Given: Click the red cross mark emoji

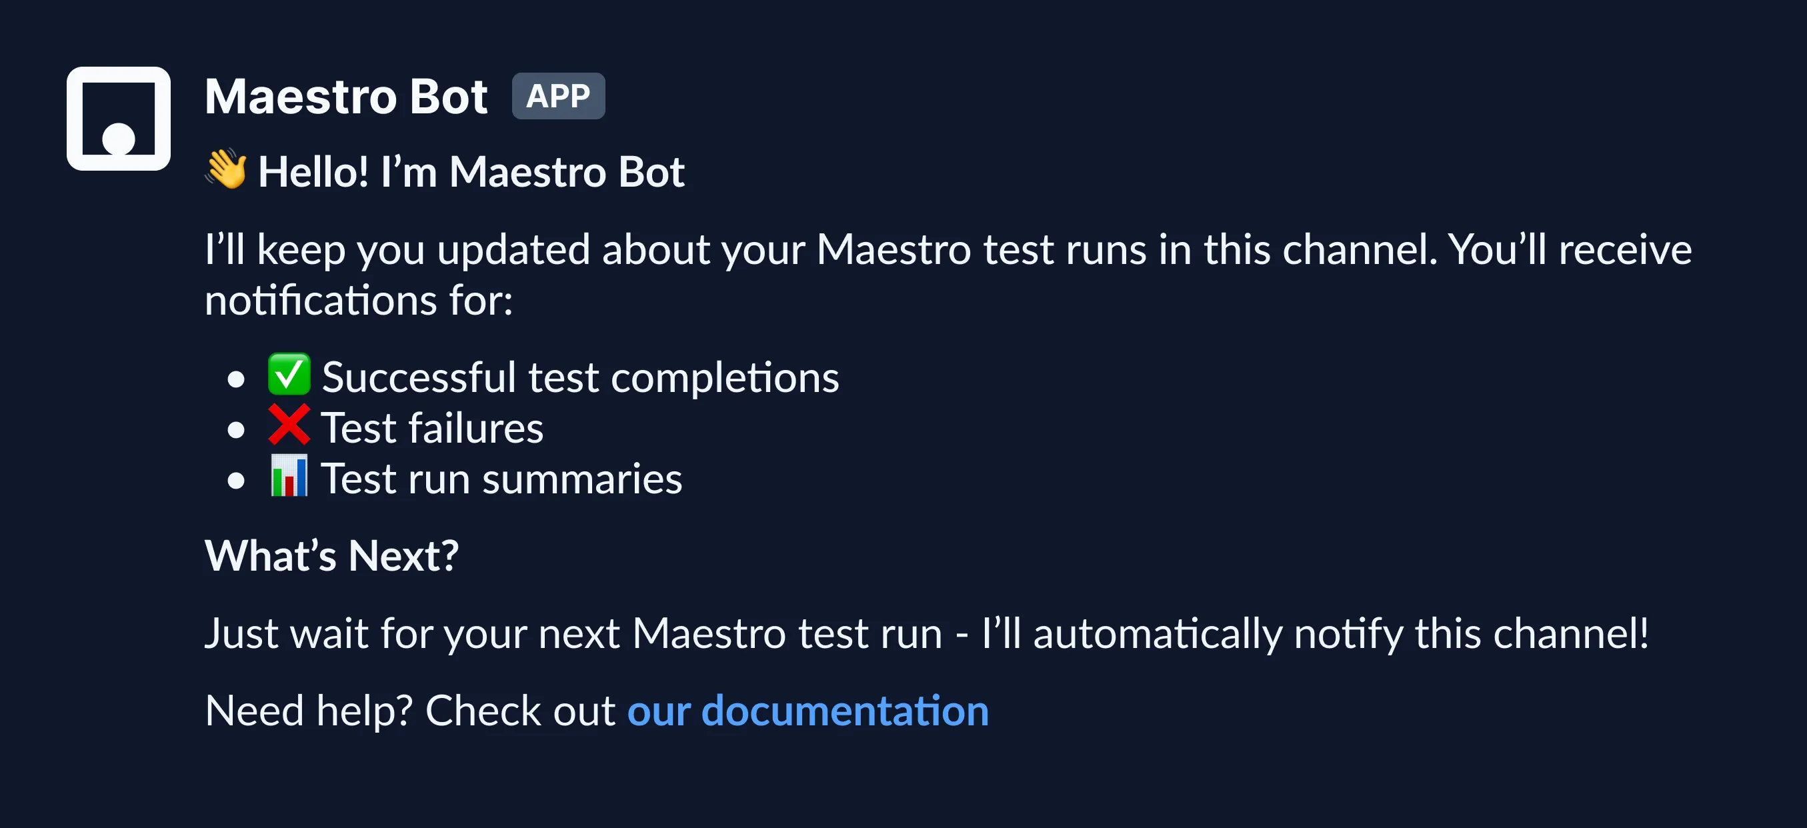Looking at the screenshot, I should click(x=288, y=425).
